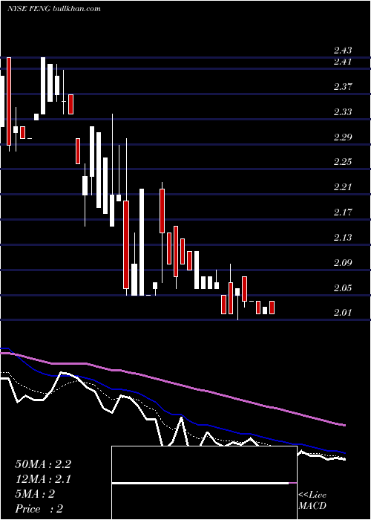Click the 2.13 price axis label

[x=343, y=238]
